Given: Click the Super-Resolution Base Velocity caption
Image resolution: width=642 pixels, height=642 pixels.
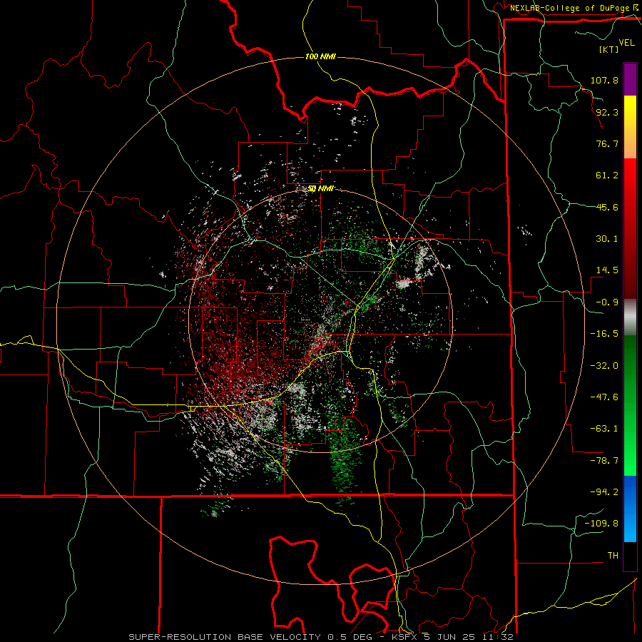Looking at the screenshot, I should 320,637.
